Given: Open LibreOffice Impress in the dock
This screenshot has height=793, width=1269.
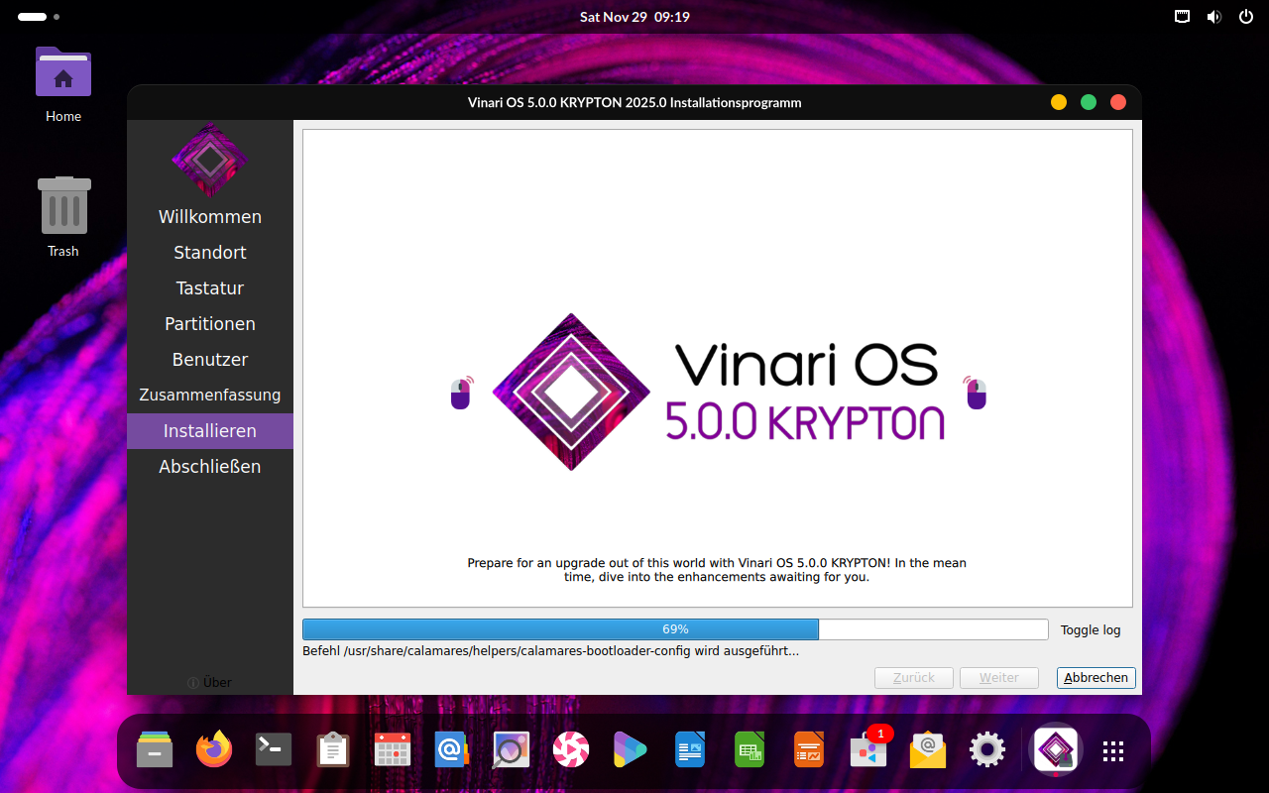Looking at the screenshot, I should (x=809, y=750).
